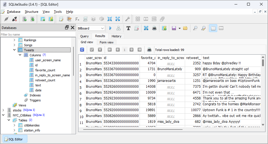This screenshot has width=268, height=144.
Task: Expand the Songs table node
Action: [14, 45]
